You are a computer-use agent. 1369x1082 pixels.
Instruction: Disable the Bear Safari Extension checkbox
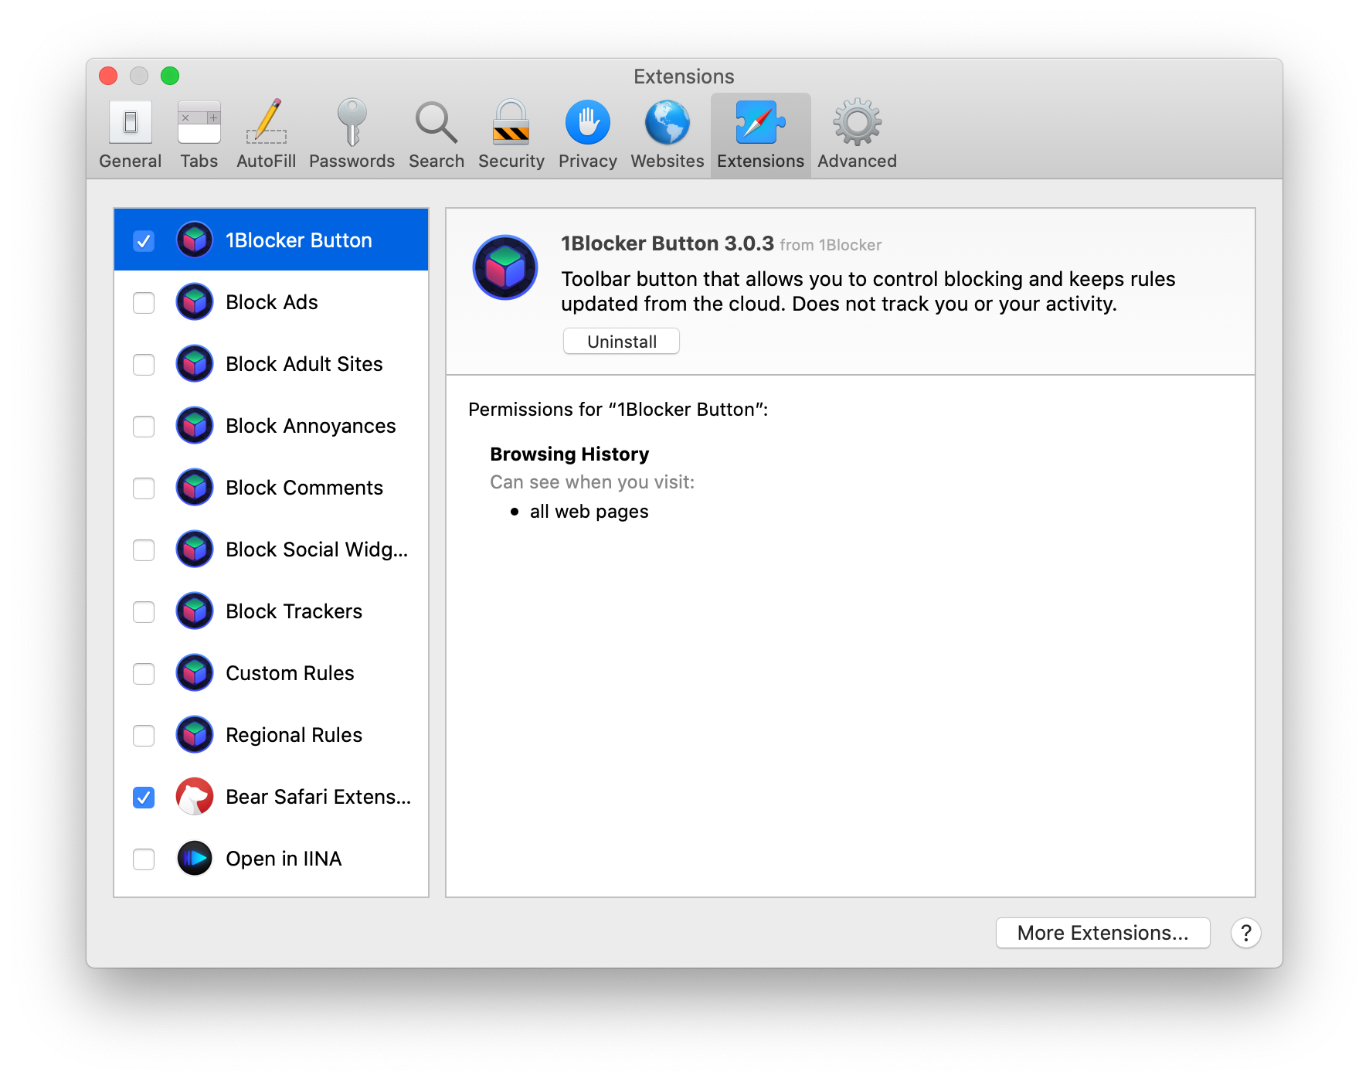(144, 797)
